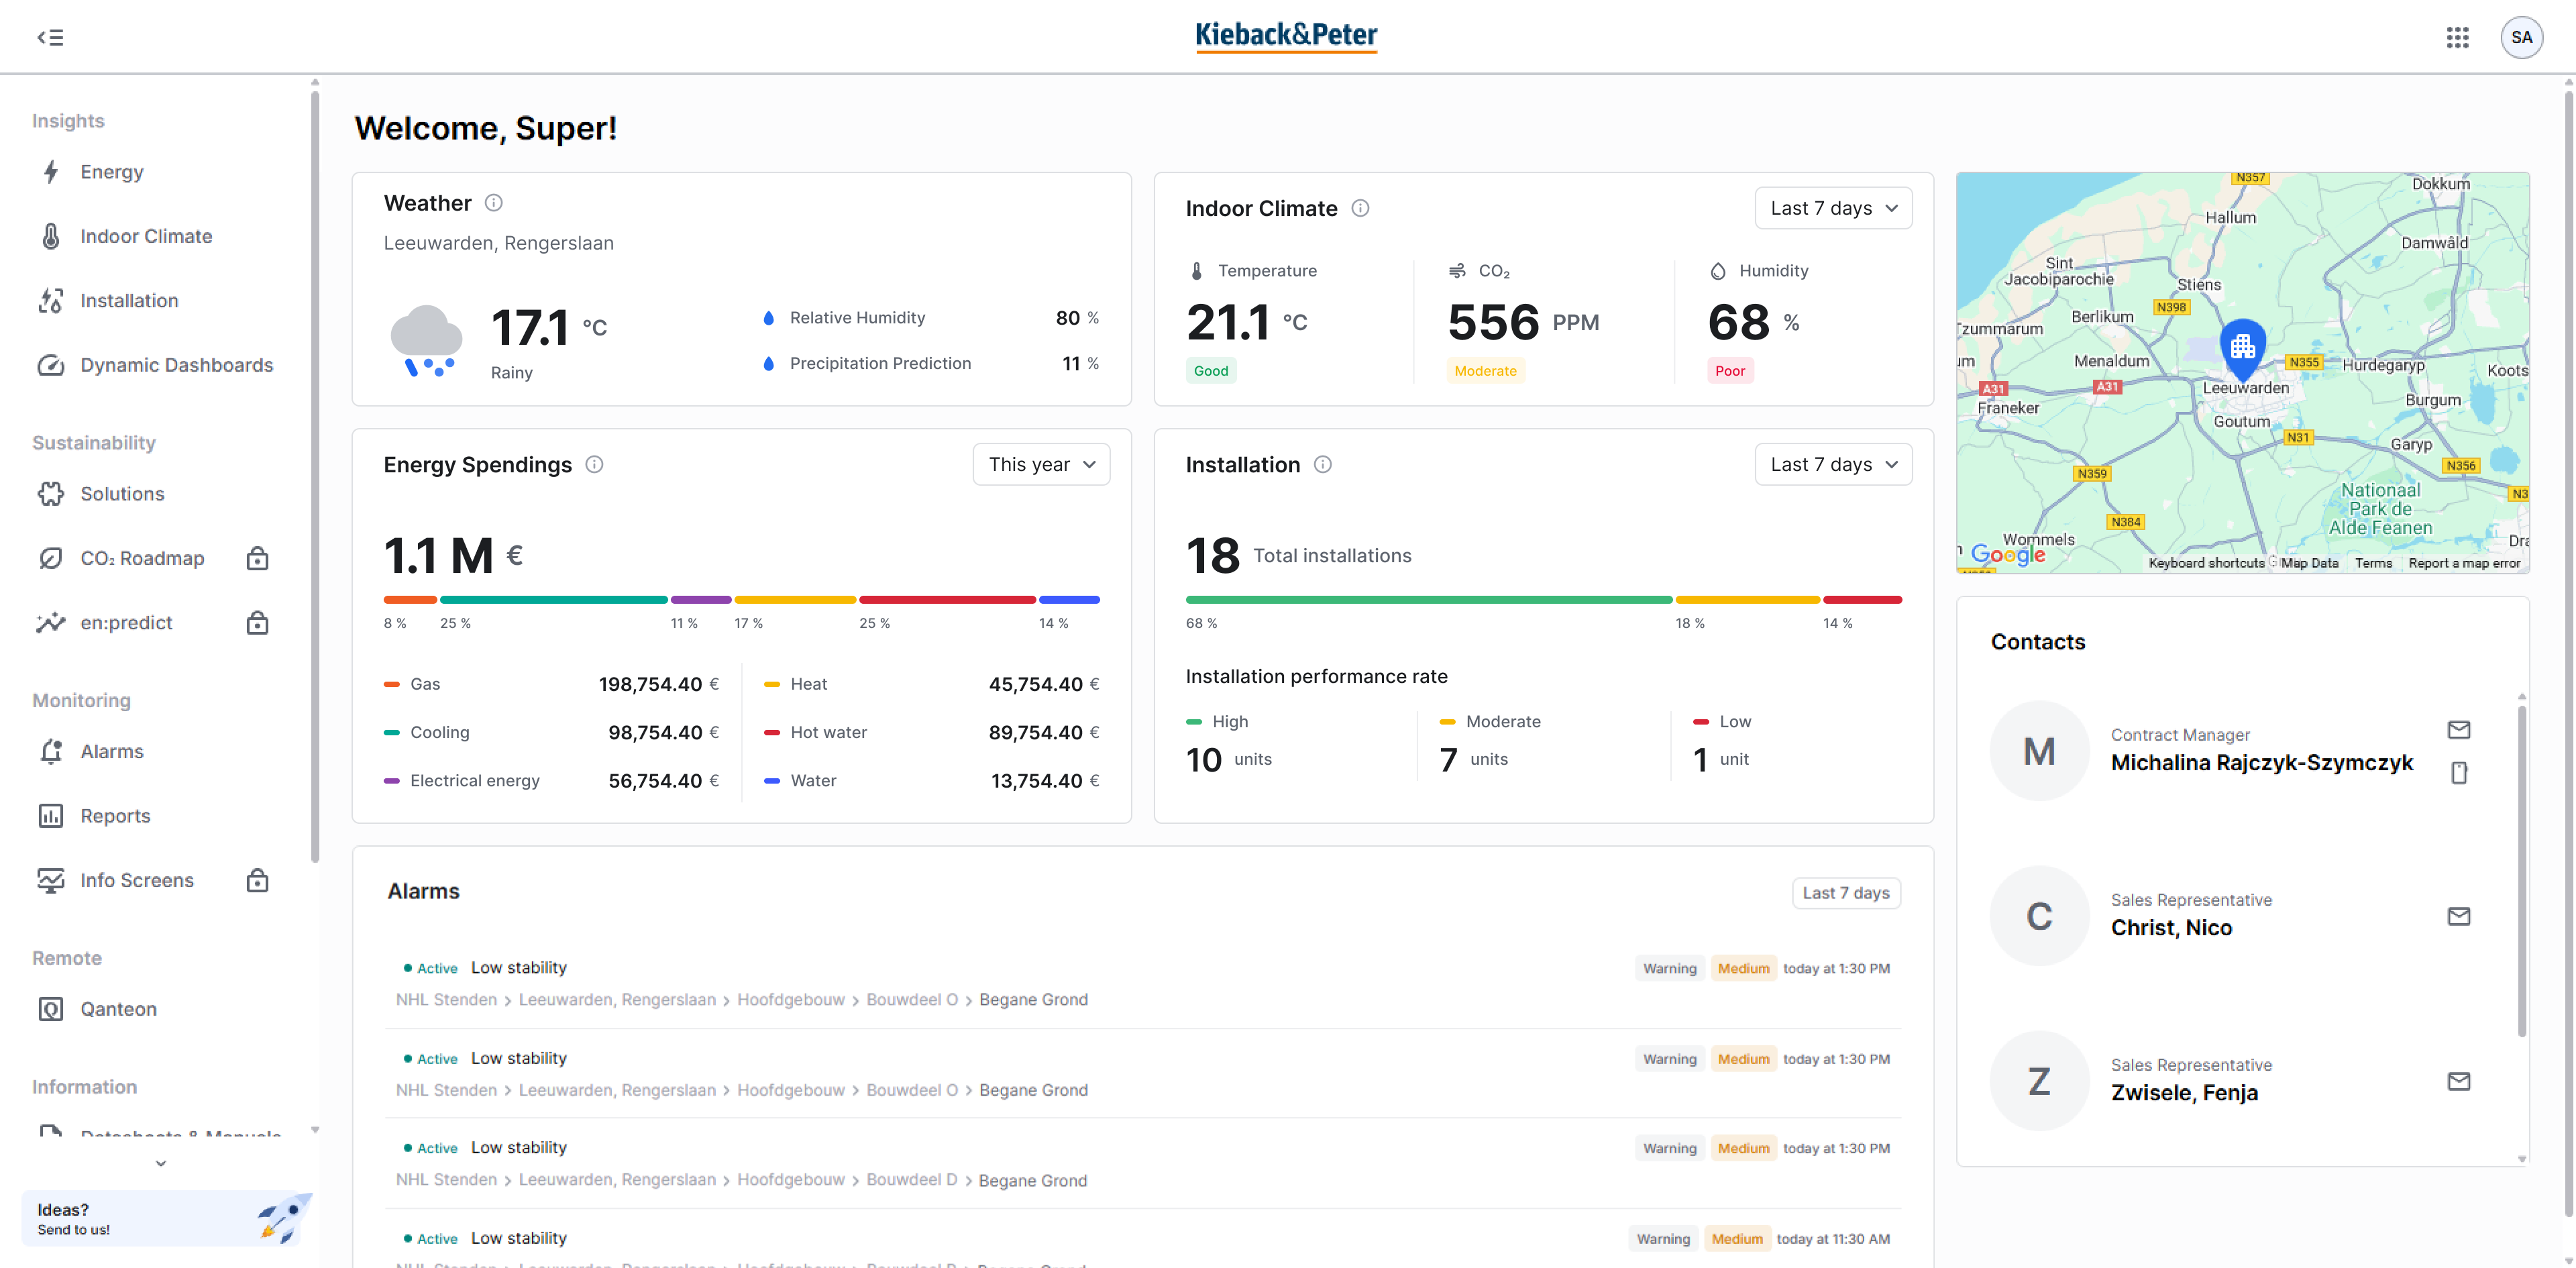2576x1268 pixels.
Task: Collapse the sidebar with the top-left arrow icon
Action: [x=50, y=37]
